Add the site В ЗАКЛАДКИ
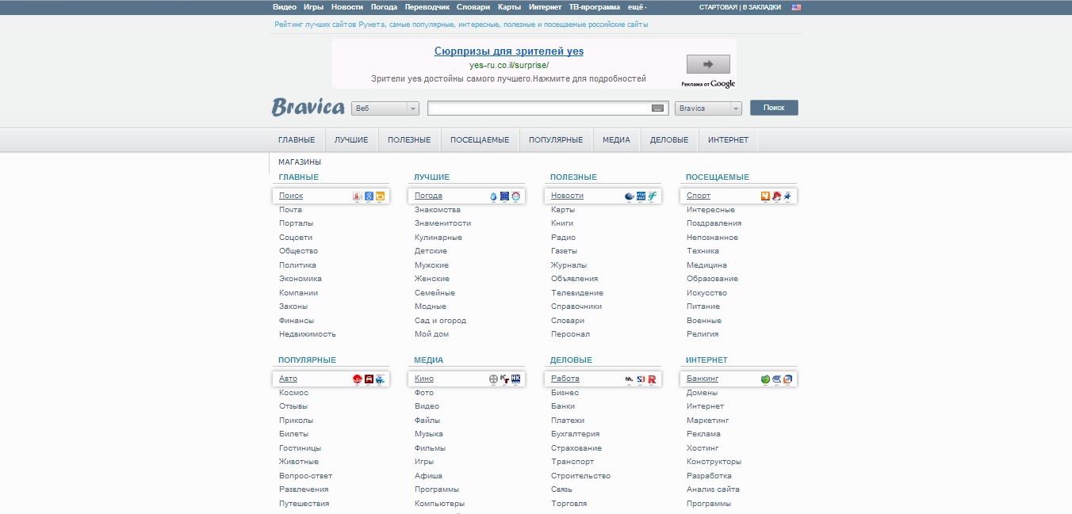The width and height of the screenshot is (1072, 514). (x=762, y=7)
